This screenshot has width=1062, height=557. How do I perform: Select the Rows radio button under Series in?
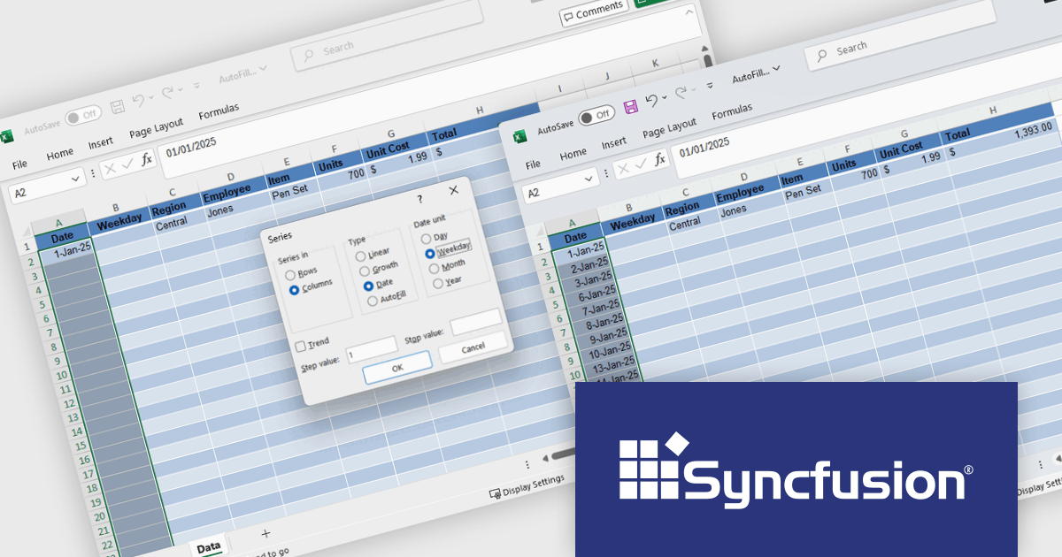click(x=290, y=275)
